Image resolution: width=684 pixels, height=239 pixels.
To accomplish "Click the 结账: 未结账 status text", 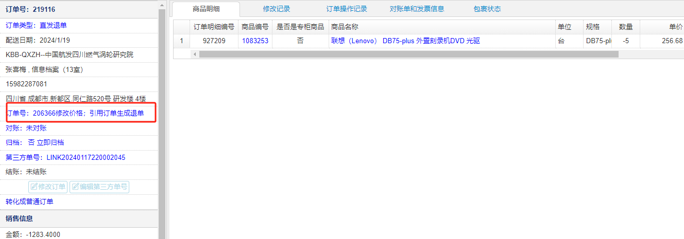I will pyautogui.click(x=26, y=172).
